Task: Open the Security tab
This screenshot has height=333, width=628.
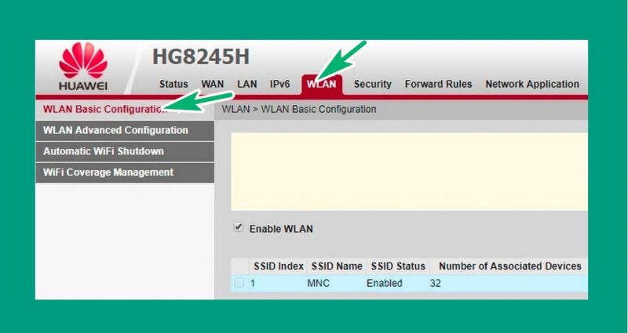Action: pyautogui.click(x=372, y=85)
